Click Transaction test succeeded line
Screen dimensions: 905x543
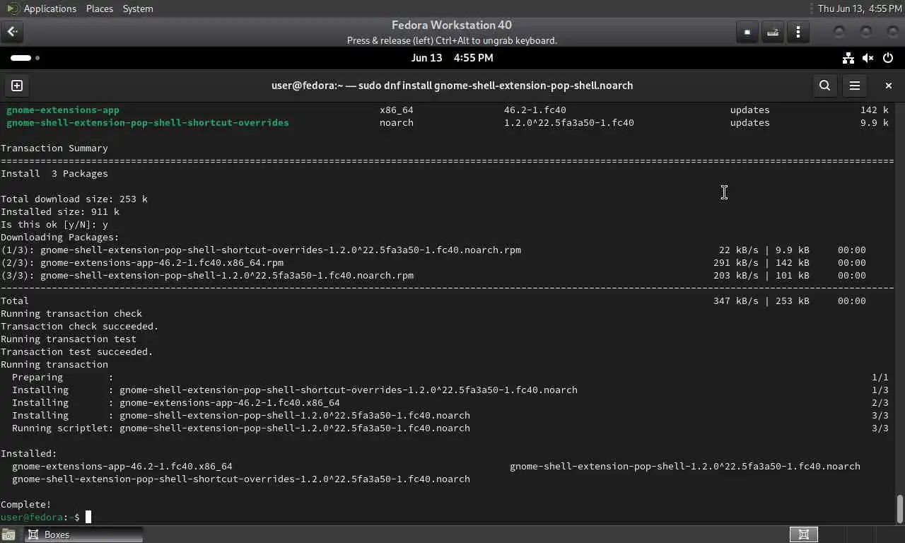pyautogui.click(x=77, y=351)
